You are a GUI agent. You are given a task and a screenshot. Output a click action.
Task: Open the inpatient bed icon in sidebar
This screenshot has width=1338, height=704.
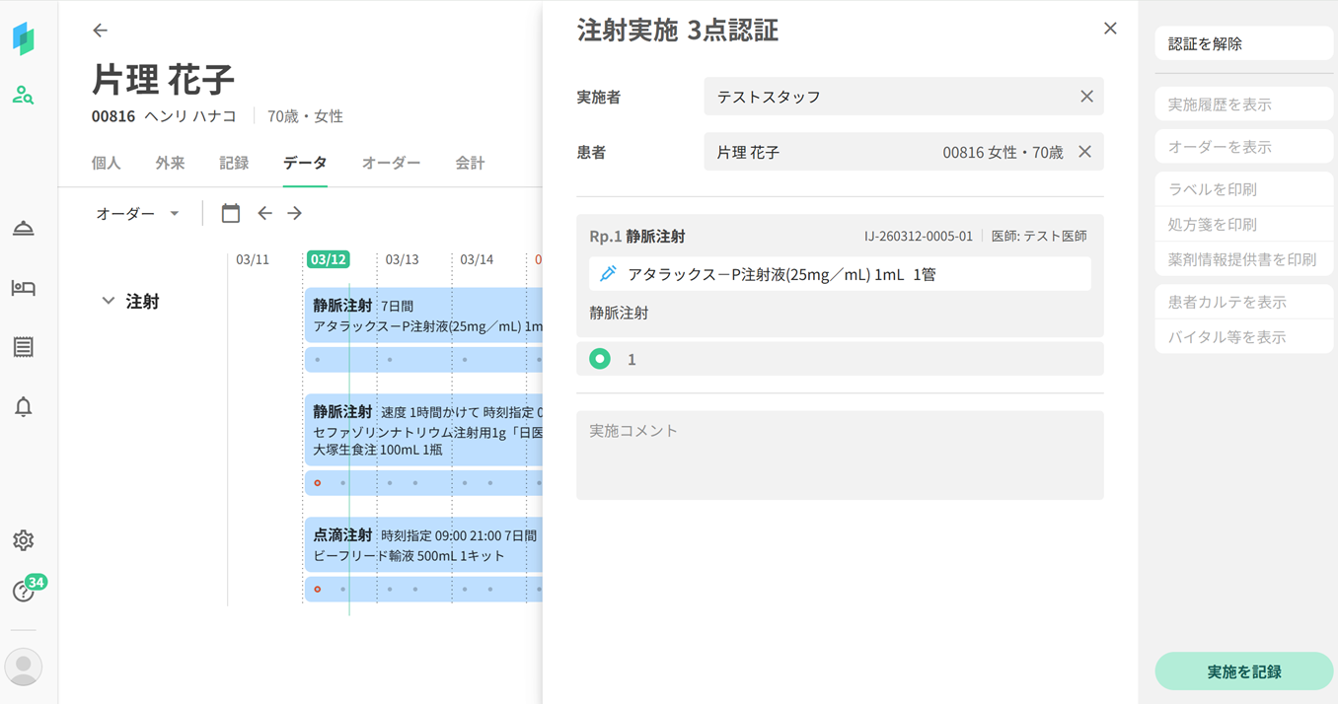(23, 288)
